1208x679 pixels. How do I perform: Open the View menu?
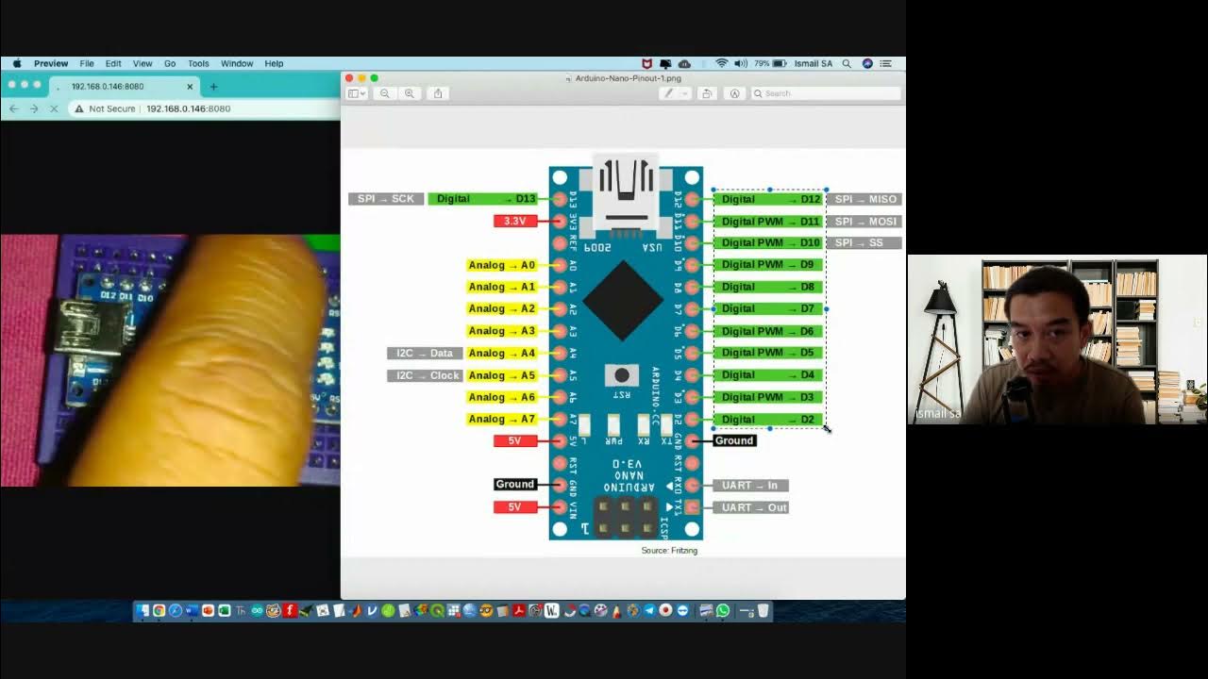[143, 63]
